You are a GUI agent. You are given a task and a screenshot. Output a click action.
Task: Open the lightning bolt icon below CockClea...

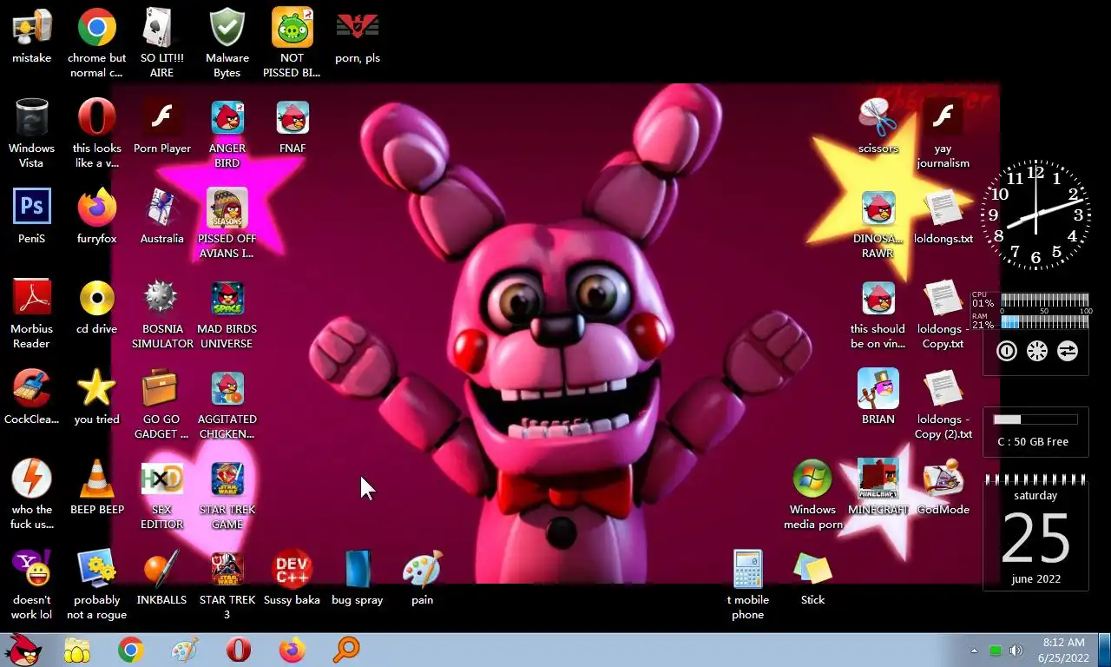[31, 479]
